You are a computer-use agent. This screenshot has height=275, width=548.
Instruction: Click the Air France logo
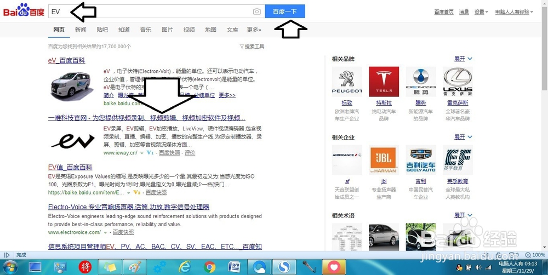[347, 160]
